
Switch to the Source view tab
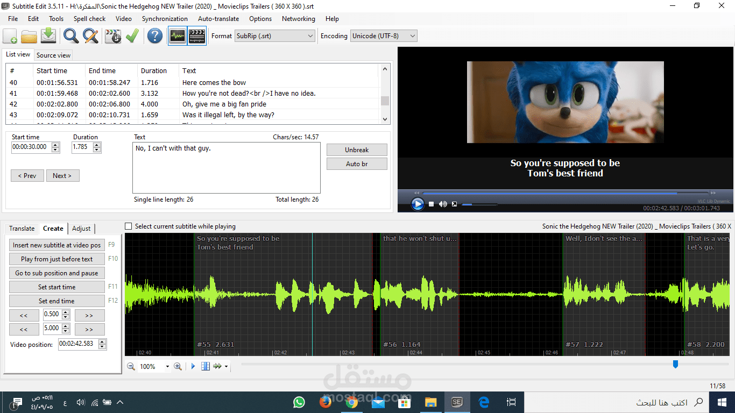(x=53, y=55)
